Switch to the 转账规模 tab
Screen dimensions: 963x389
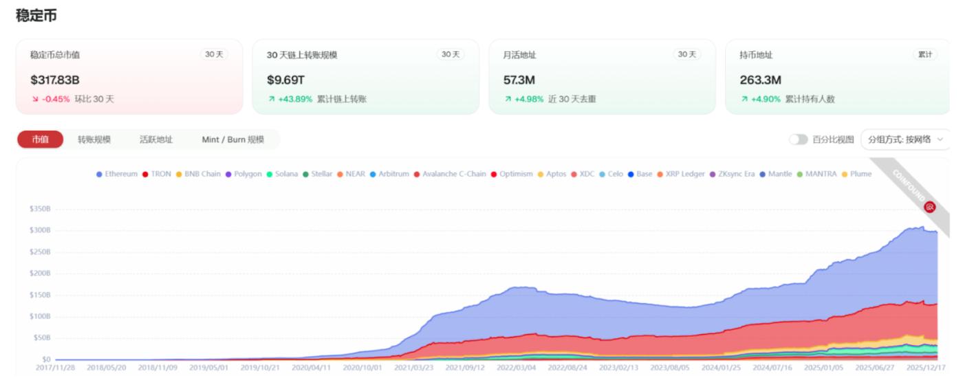pyautogui.click(x=94, y=140)
